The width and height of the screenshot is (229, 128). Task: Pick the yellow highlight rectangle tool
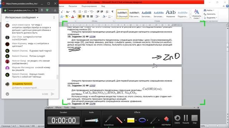(131, 120)
